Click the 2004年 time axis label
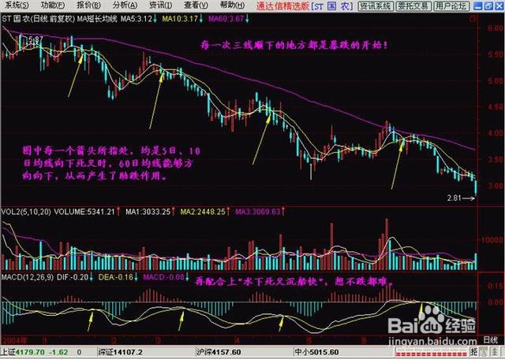This screenshot has height=359, width=505. [15, 340]
